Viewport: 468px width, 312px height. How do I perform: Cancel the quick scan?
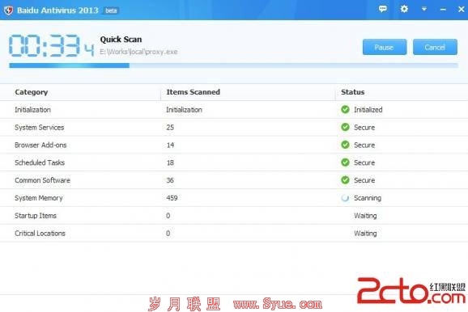click(435, 47)
